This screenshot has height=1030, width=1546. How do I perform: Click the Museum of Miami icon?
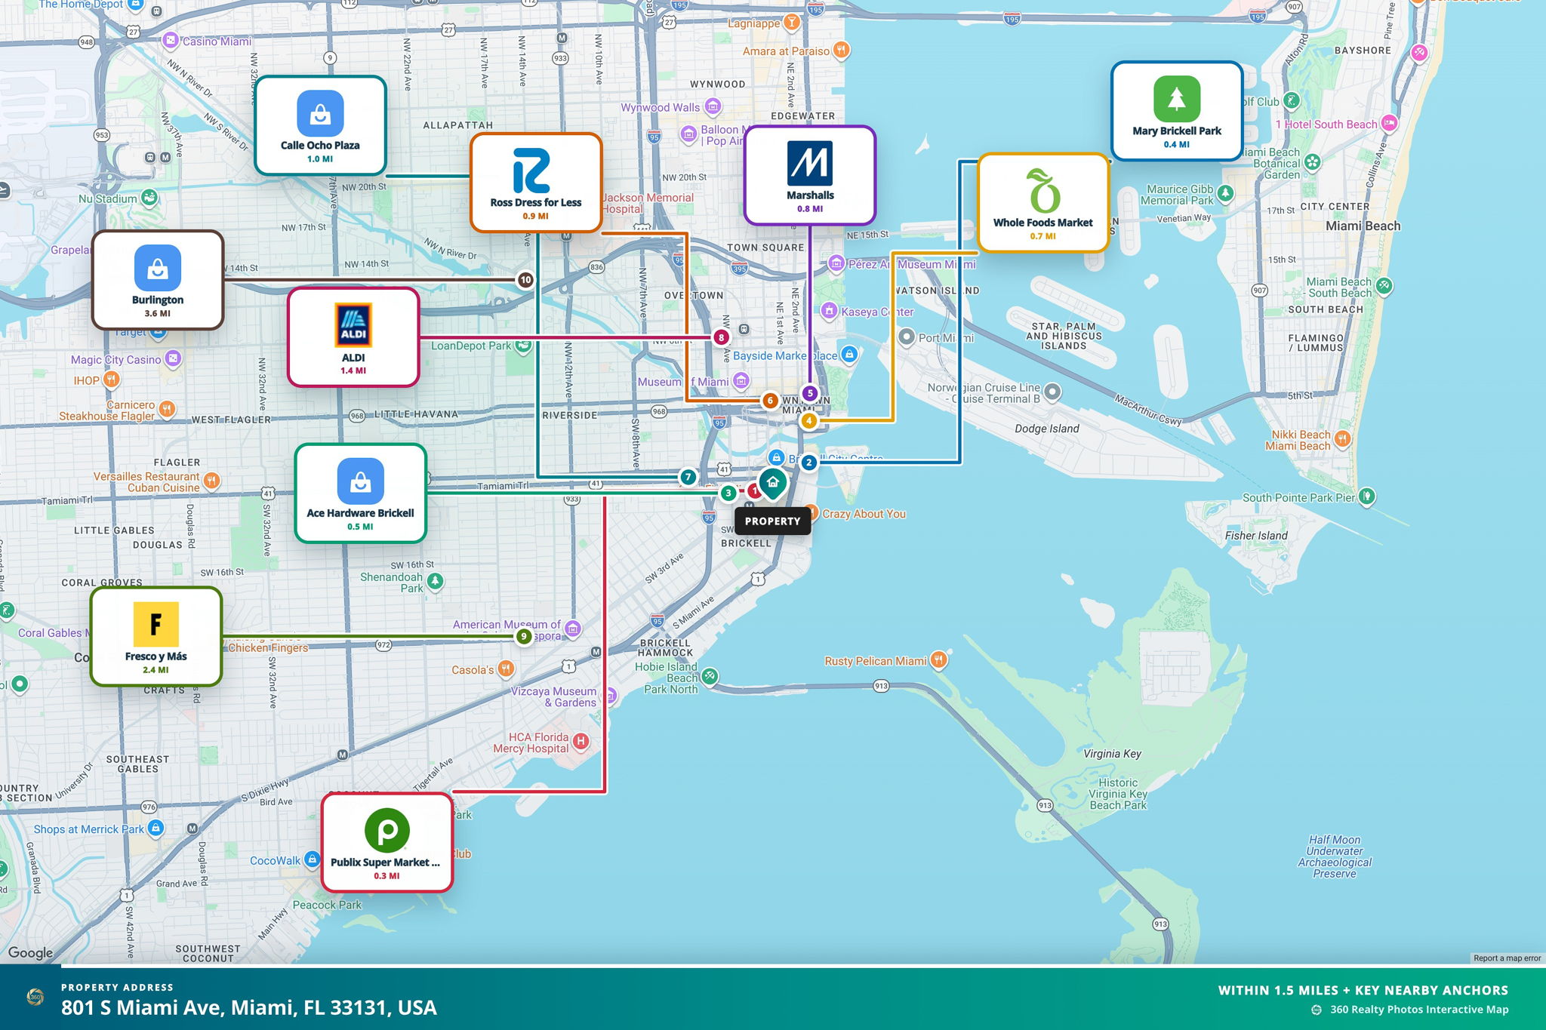pos(741,380)
